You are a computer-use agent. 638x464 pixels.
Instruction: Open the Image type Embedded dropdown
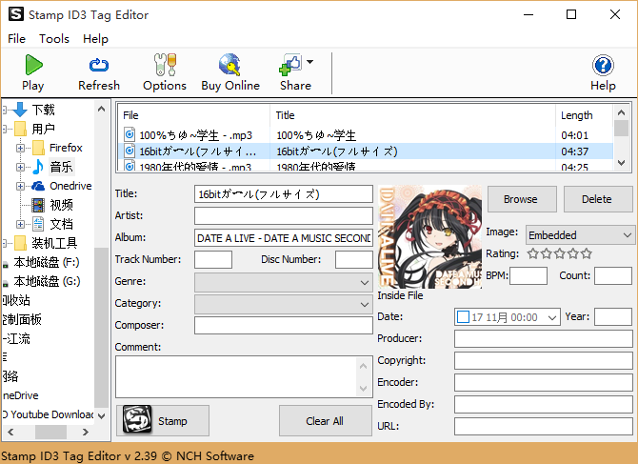[x=627, y=234]
